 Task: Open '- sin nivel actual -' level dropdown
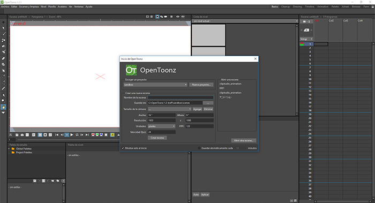click(x=245, y=21)
